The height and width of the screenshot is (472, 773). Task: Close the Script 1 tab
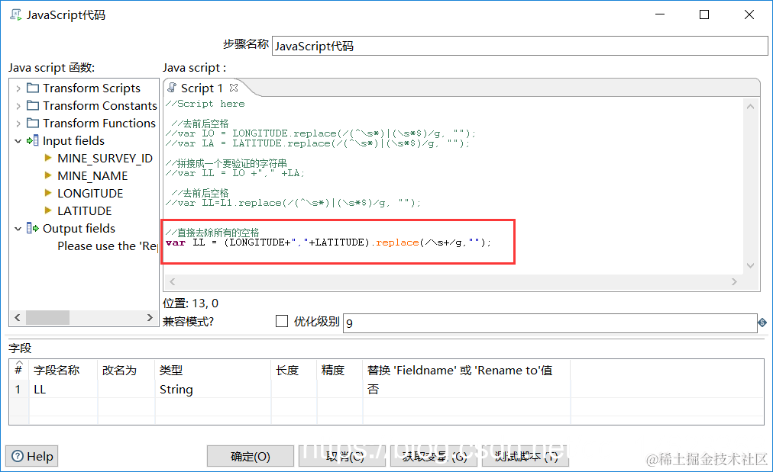(234, 88)
